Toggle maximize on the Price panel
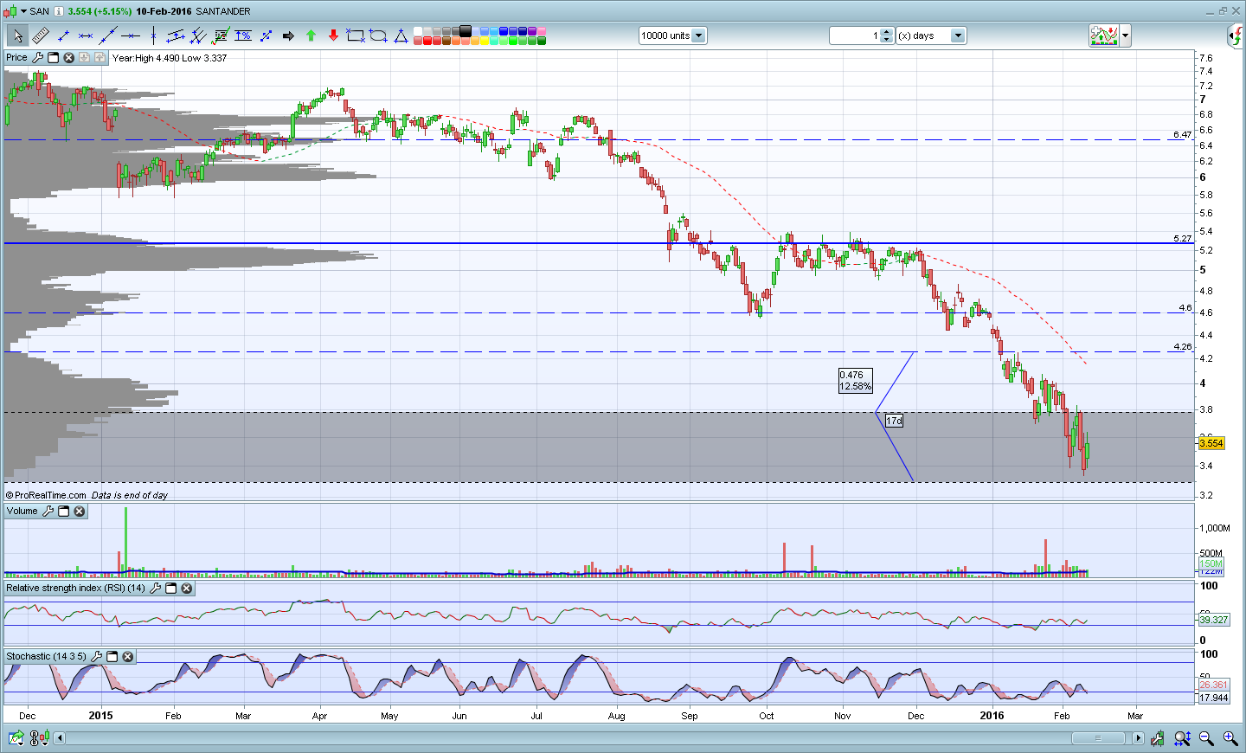Image resolution: width=1246 pixels, height=753 pixels. (53, 57)
